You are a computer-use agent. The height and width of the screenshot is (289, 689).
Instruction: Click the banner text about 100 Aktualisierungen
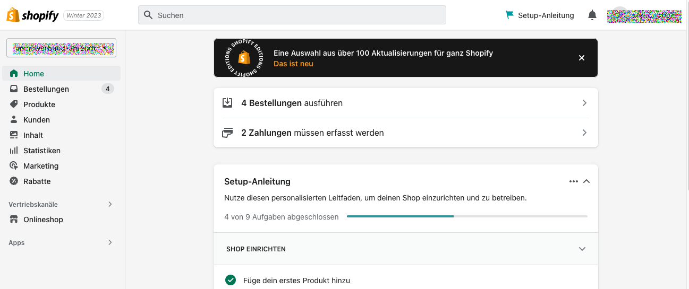(383, 53)
